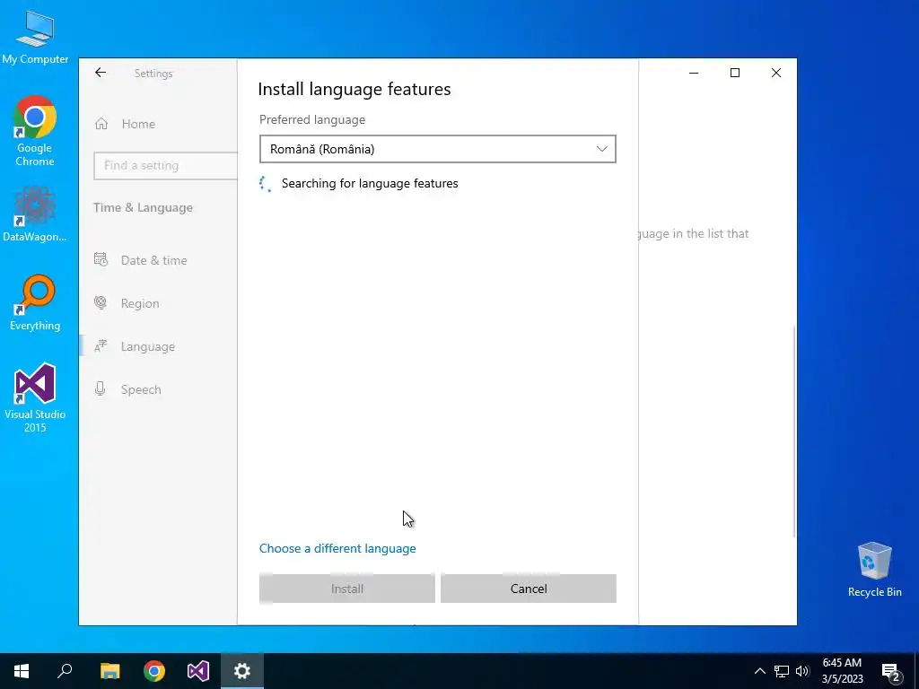
Task: Click the Speech microphone icon
Action: tap(101, 389)
